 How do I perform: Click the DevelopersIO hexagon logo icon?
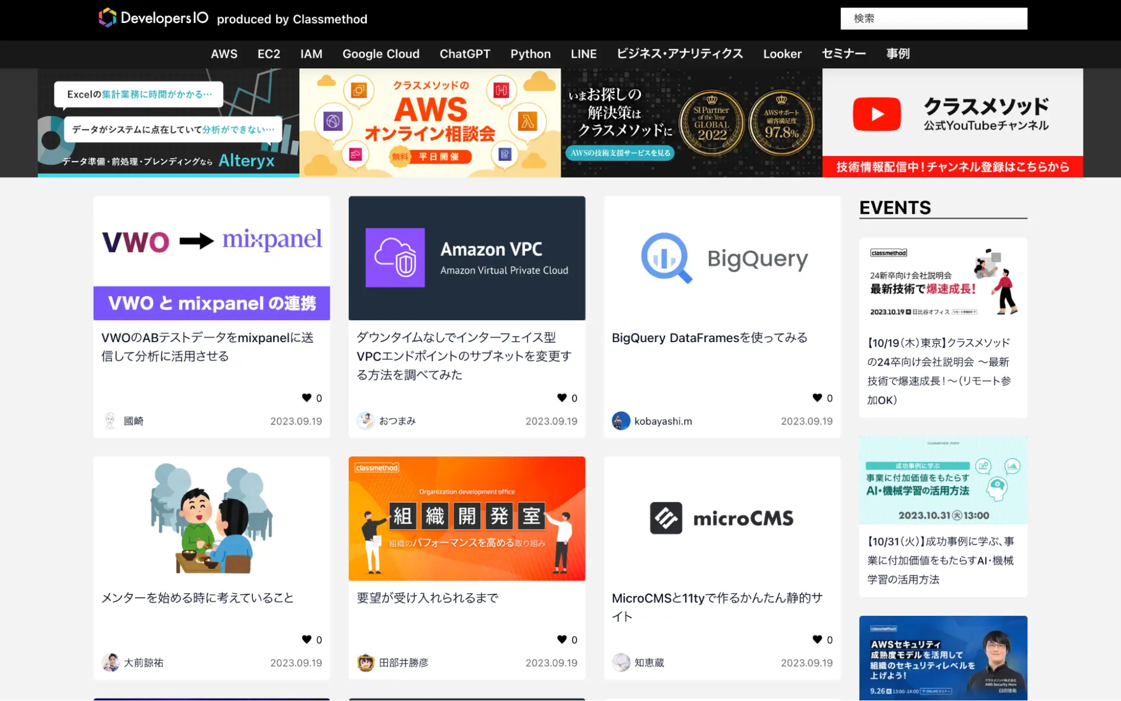pyautogui.click(x=108, y=18)
